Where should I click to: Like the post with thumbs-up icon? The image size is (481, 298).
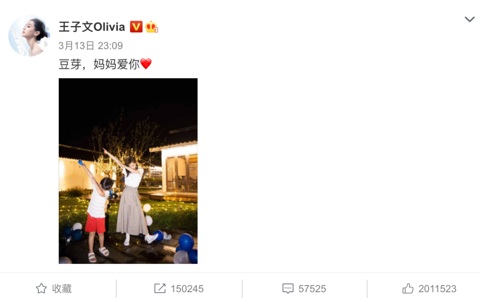408,289
